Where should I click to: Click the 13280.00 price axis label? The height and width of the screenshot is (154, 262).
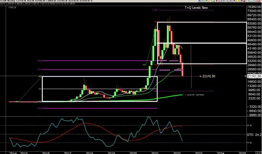coord(254,86)
